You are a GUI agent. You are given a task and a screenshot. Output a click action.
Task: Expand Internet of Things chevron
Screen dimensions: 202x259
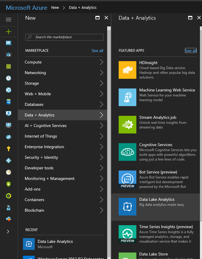(101, 136)
